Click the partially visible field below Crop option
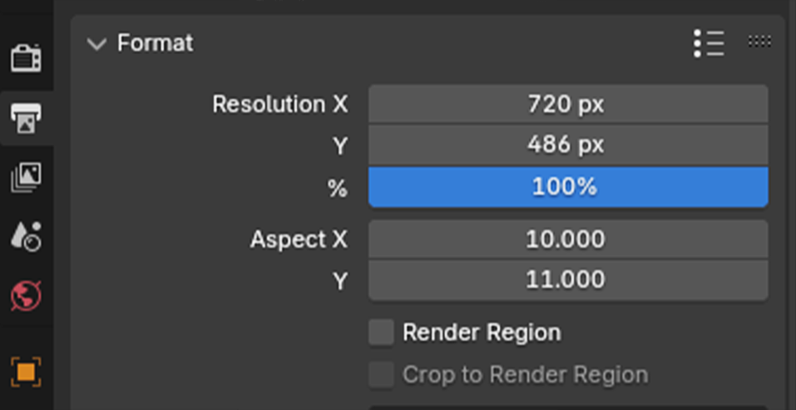This screenshot has width=796, height=410. point(568,408)
